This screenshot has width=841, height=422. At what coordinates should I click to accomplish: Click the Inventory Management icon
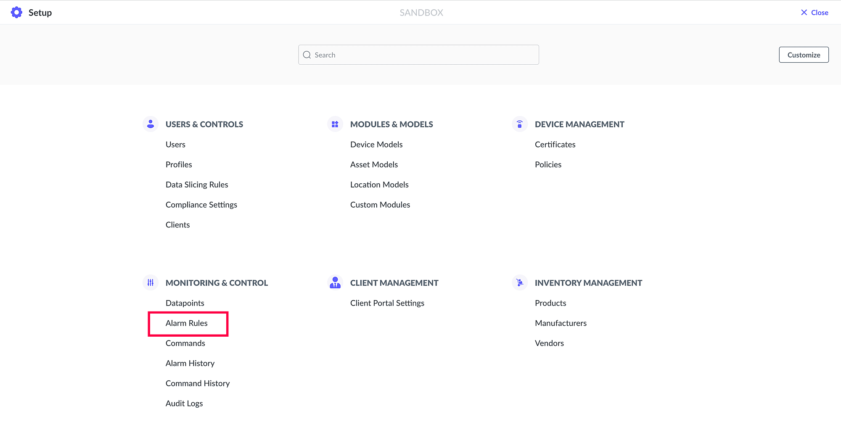520,283
